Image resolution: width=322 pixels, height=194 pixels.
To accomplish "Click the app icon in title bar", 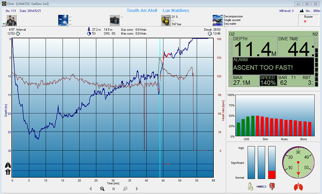I will tap(4, 4).
